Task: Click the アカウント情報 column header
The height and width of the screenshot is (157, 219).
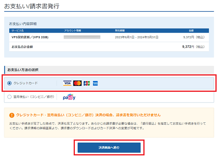Action: click(x=72, y=31)
